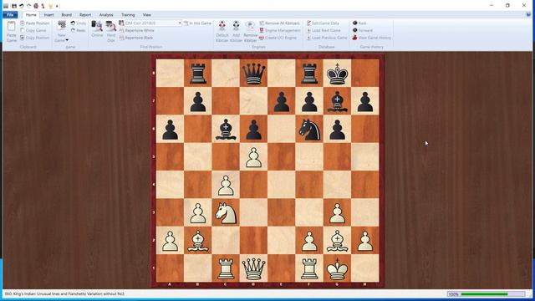Switch to the Insert ribbon tab
This screenshot has height=301, width=535.
coord(48,15)
